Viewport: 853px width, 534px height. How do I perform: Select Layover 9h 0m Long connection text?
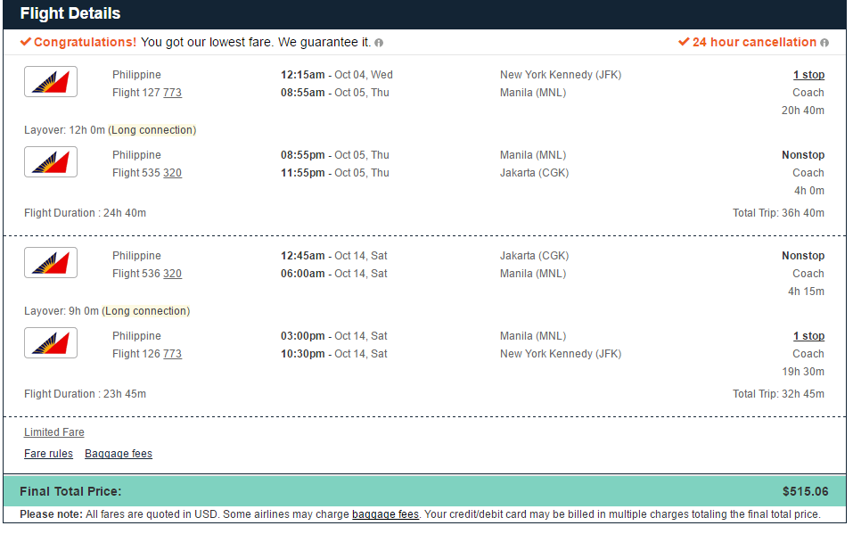coord(107,311)
